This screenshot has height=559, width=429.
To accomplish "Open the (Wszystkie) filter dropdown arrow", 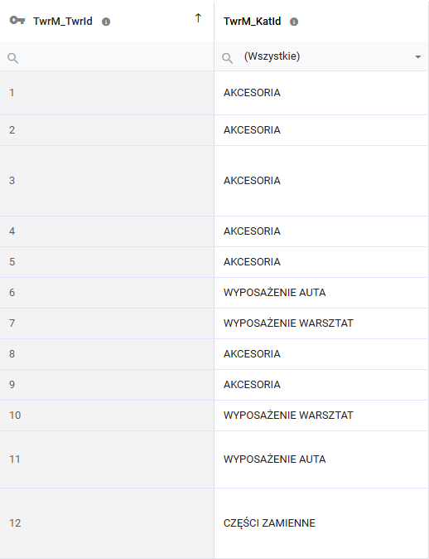I will (x=418, y=57).
